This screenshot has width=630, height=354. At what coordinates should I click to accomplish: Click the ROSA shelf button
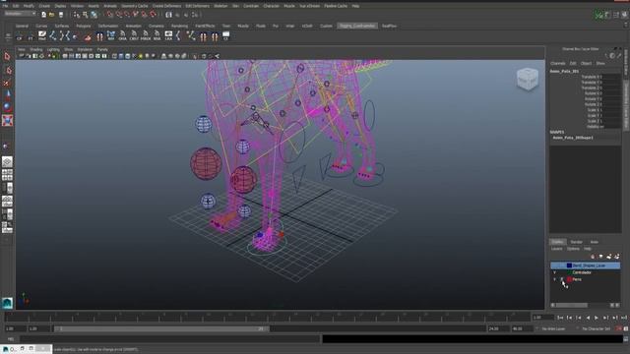coord(157,36)
